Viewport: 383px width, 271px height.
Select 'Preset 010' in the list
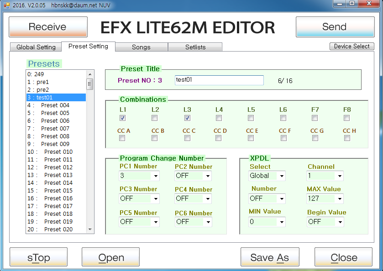[56, 152]
